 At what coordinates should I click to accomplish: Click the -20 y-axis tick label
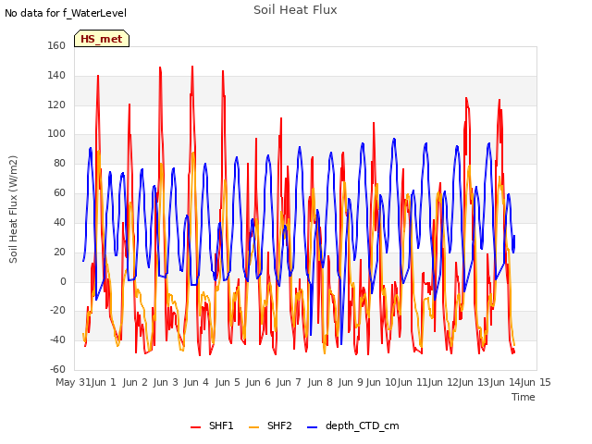click(x=57, y=311)
